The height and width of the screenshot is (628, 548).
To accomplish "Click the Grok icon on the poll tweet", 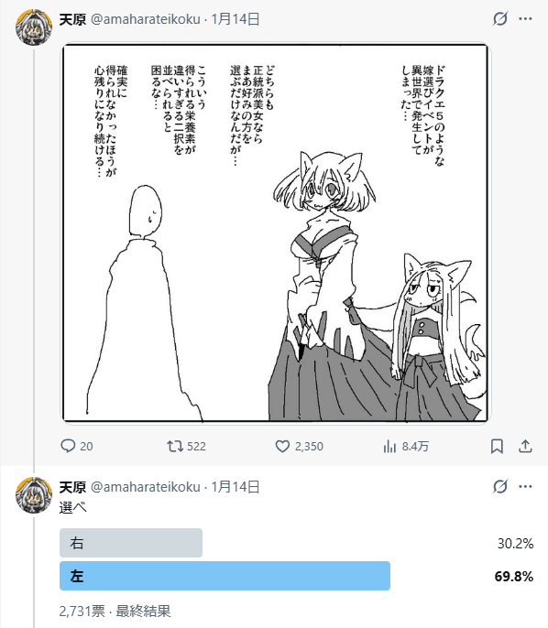I will [500, 486].
